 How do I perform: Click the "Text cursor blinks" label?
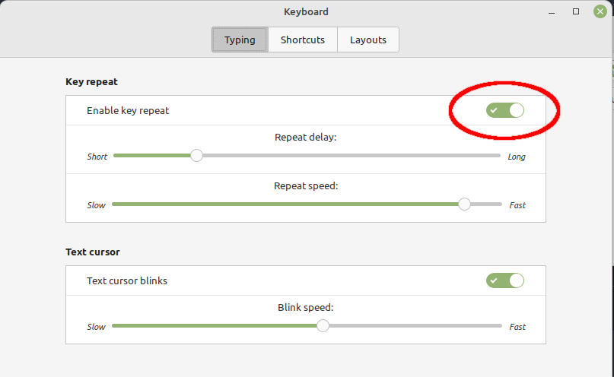tap(127, 280)
